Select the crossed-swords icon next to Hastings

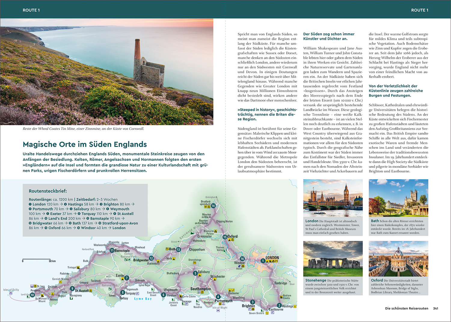point(295,306)
